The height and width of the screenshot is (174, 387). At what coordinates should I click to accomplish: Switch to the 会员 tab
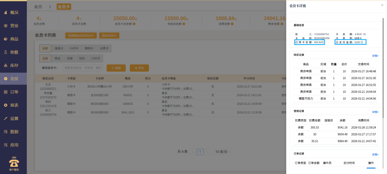tap(38, 7)
